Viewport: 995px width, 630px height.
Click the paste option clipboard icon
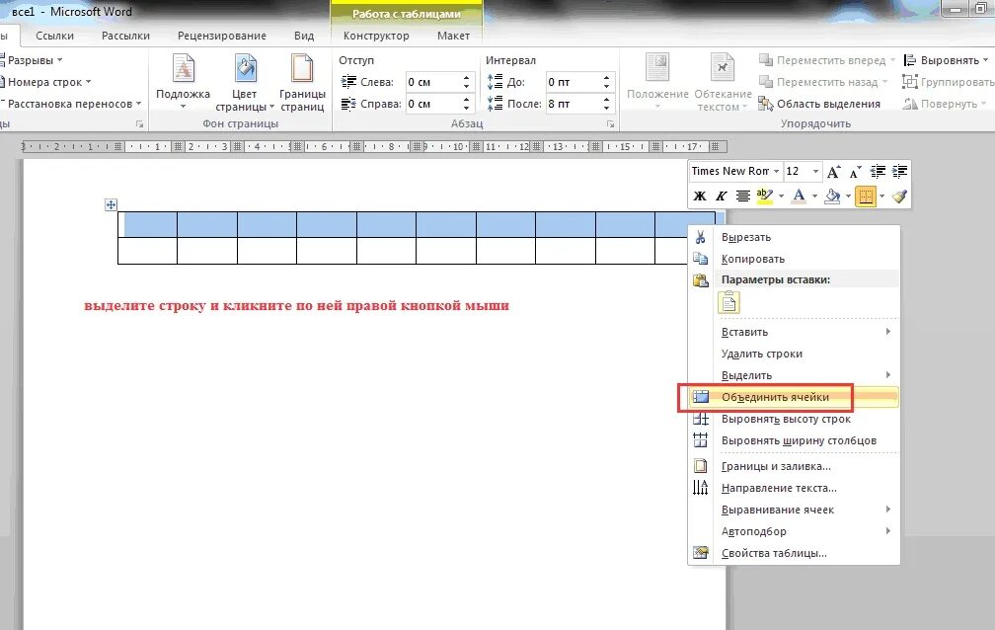pos(728,302)
